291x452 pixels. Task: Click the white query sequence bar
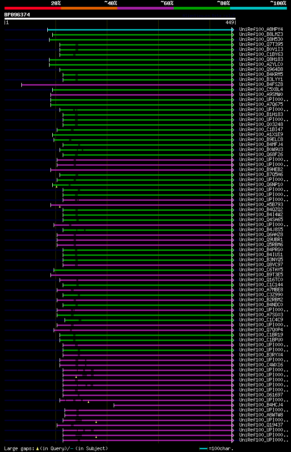click(120, 19)
